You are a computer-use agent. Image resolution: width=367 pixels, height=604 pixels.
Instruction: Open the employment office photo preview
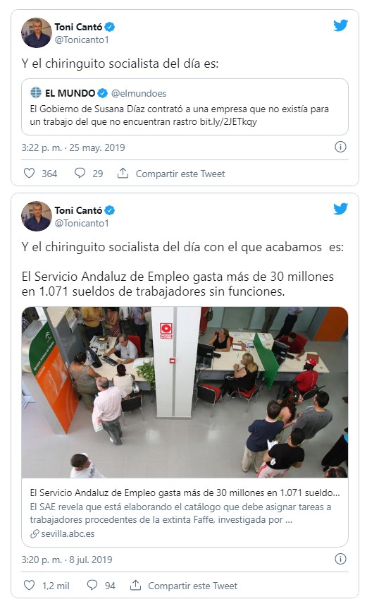click(x=185, y=392)
